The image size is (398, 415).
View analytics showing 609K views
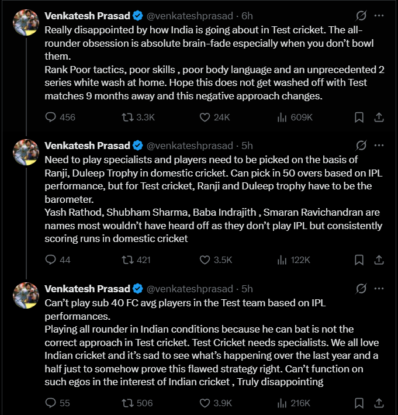[x=295, y=117]
